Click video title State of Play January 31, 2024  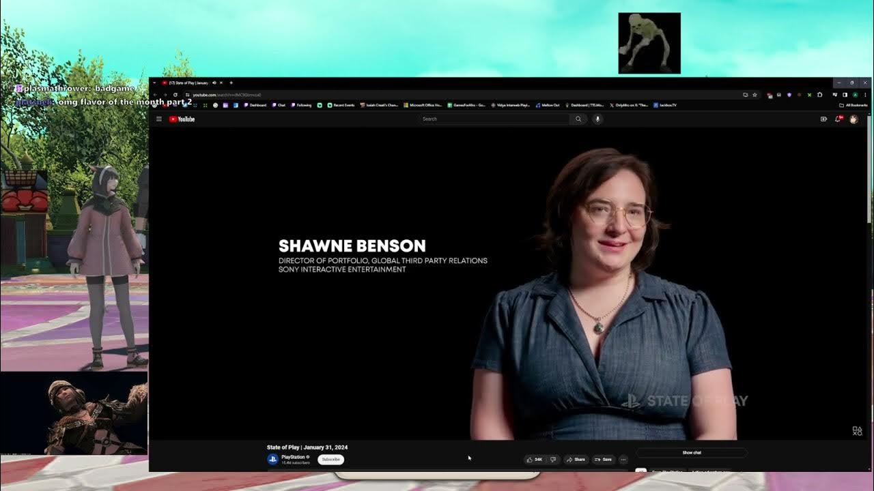click(x=307, y=447)
